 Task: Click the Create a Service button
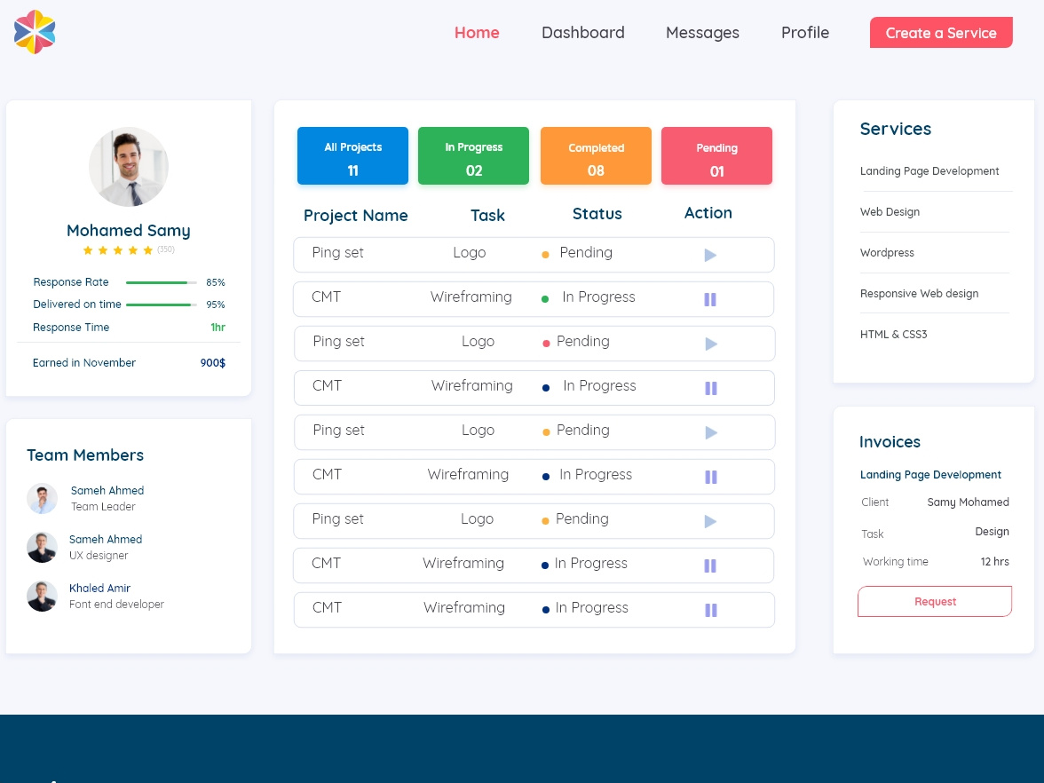[941, 32]
